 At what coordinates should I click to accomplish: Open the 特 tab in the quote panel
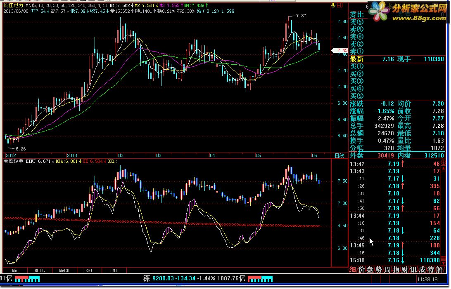coord(431,270)
